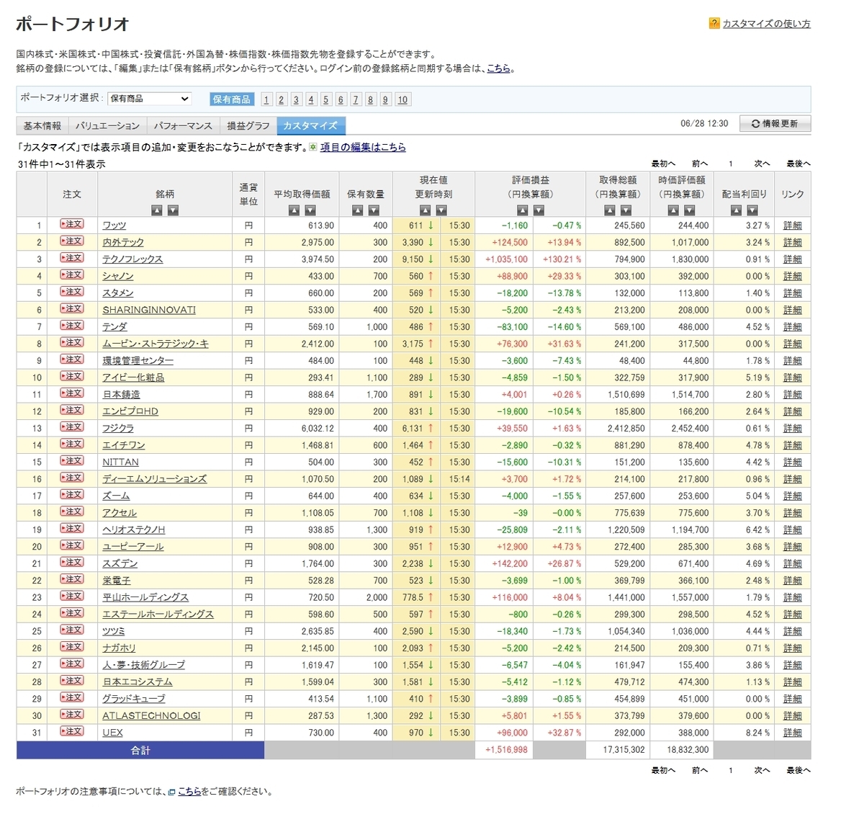Click the order icon for 日本鋳造

72,394
